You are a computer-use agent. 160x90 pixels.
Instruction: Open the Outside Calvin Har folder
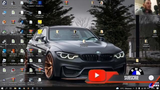pos(57,33)
